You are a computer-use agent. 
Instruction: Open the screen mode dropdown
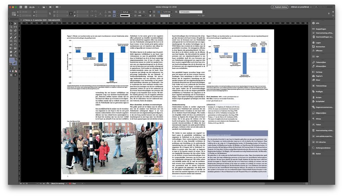point(51,7)
